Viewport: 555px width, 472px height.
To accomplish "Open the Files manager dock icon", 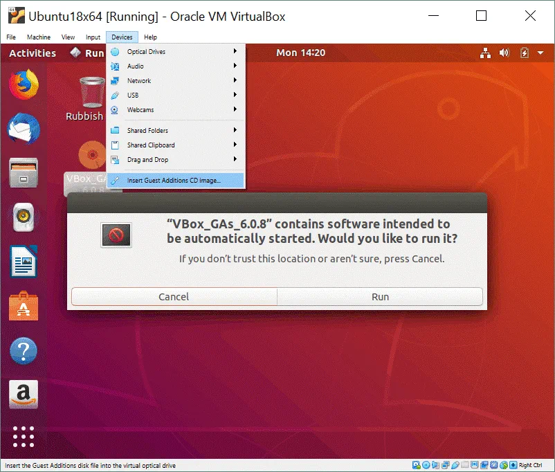I will click(24, 173).
